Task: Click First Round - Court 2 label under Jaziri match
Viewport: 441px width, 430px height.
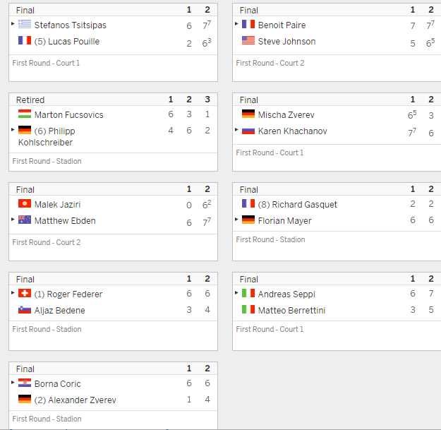Action: pyautogui.click(x=47, y=242)
